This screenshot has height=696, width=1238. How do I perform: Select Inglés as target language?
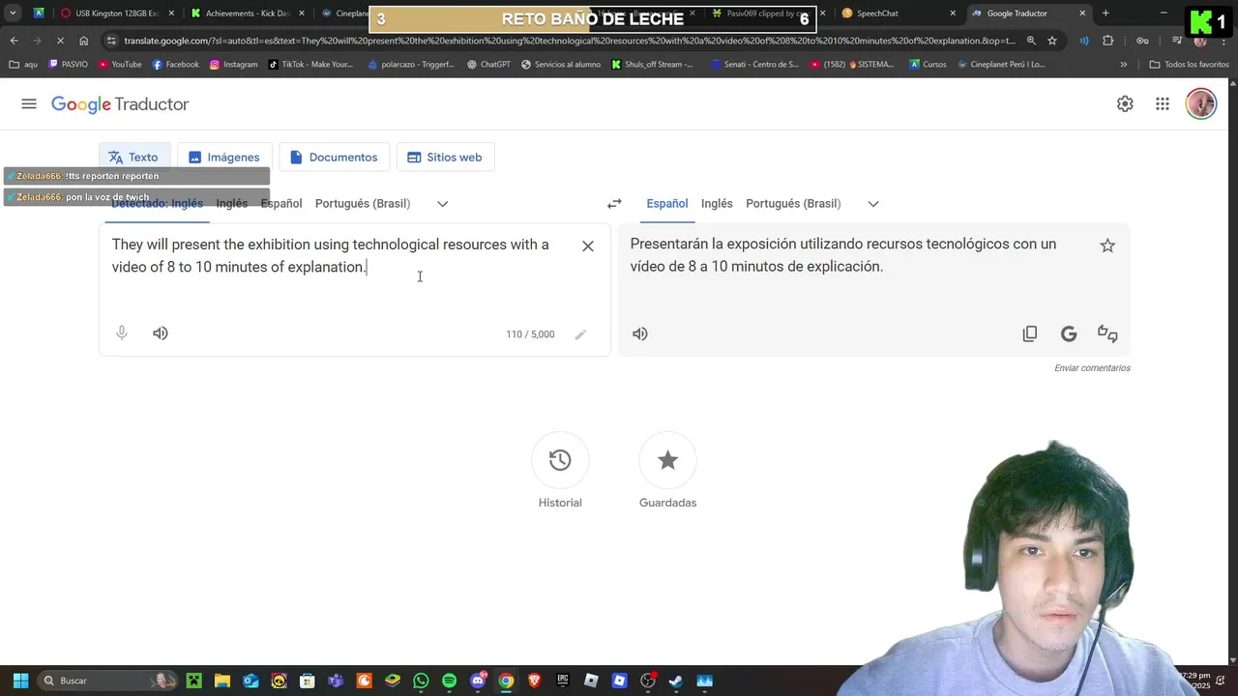(717, 203)
